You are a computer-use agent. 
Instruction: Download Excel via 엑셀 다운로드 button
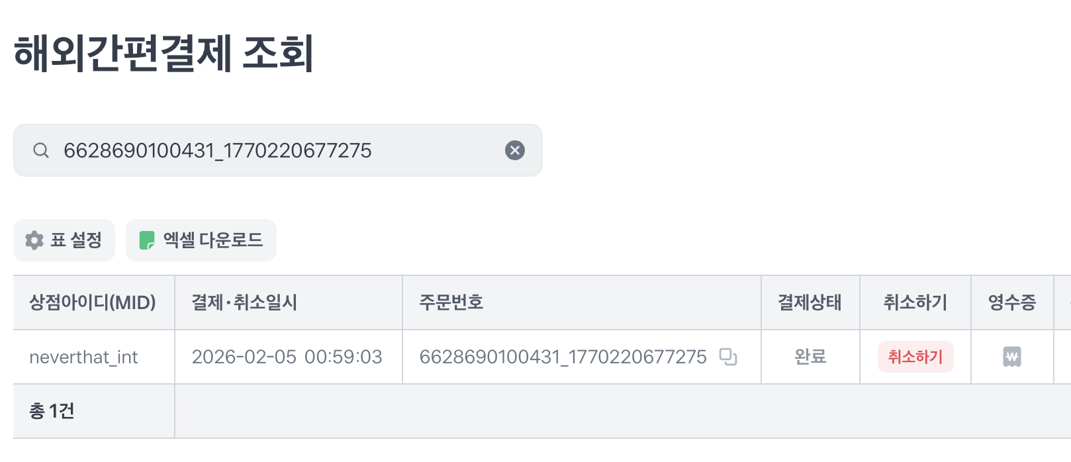coord(201,240)
